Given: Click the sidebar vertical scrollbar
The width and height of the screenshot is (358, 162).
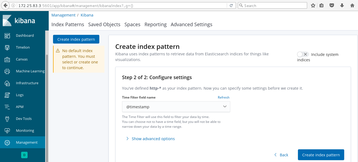Looking at the screenshot, I should point(47,108).
